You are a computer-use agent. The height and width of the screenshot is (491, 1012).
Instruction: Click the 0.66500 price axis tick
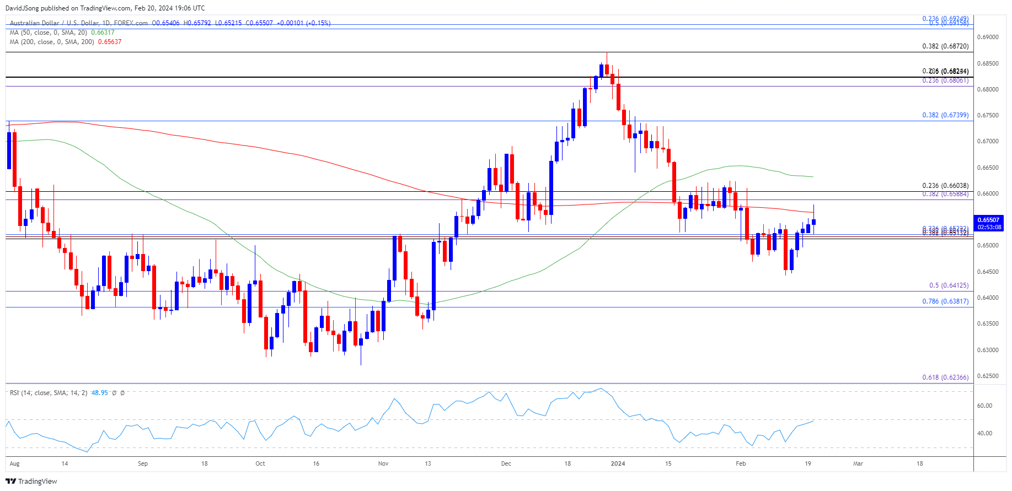(x=988, y=168)
